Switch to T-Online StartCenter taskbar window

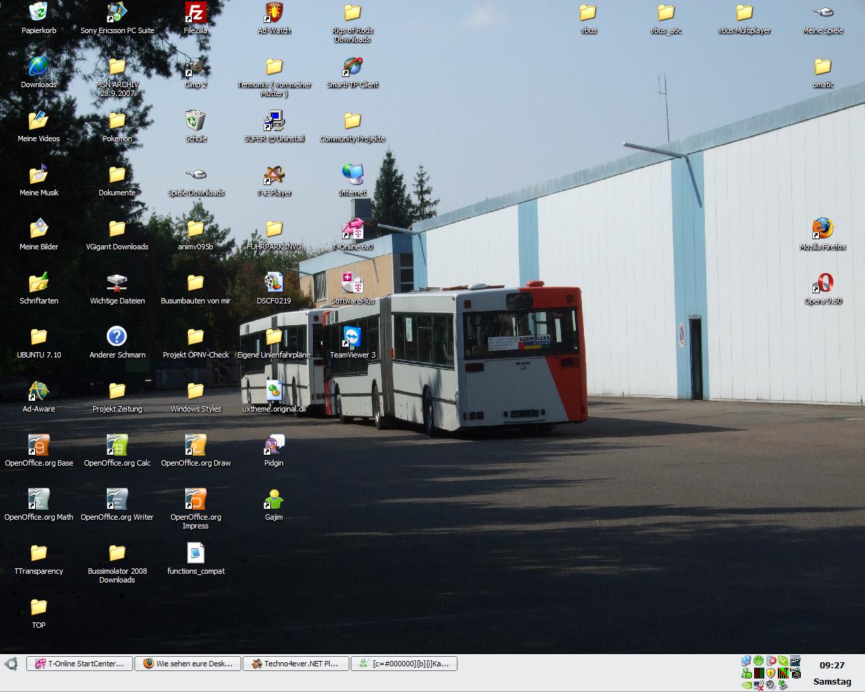(79, 664)
